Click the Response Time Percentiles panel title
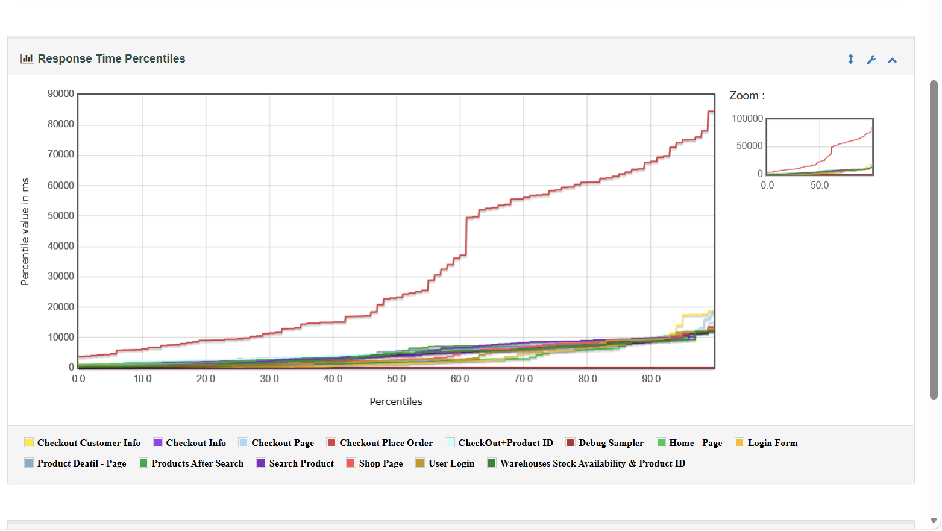The image size is (942, 531). click(111, 58)
